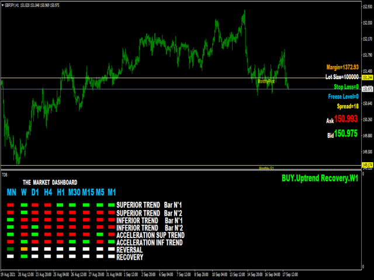Click the small triangle before GBPJPY,H1 title

pos(2,5)
